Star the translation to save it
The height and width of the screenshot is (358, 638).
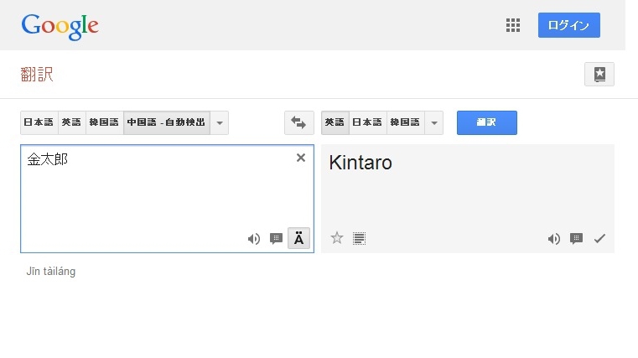337,238
